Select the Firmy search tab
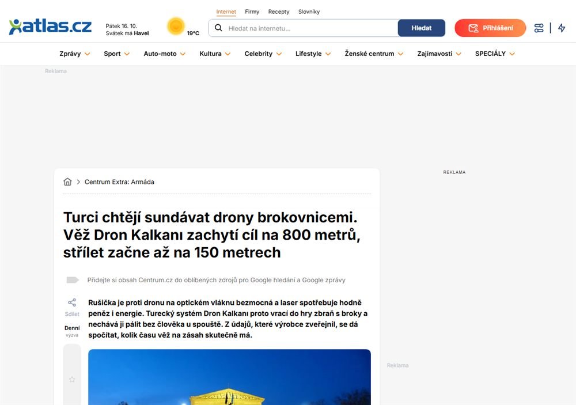Screen dimensions: 576x405 pos(252,12)
